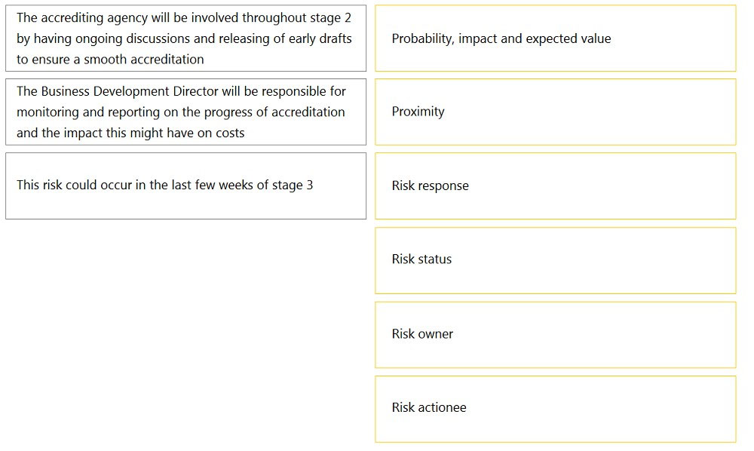The image size is (754, 451).
Task: Click the 'Risk owner' label text
Action: point(422,334)
